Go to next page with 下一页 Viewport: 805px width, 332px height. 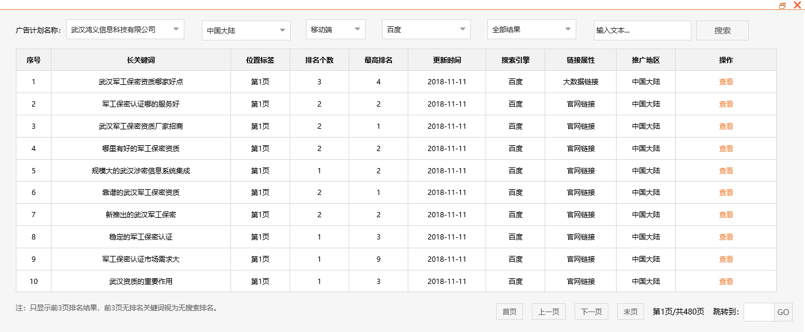click(591, 312)
